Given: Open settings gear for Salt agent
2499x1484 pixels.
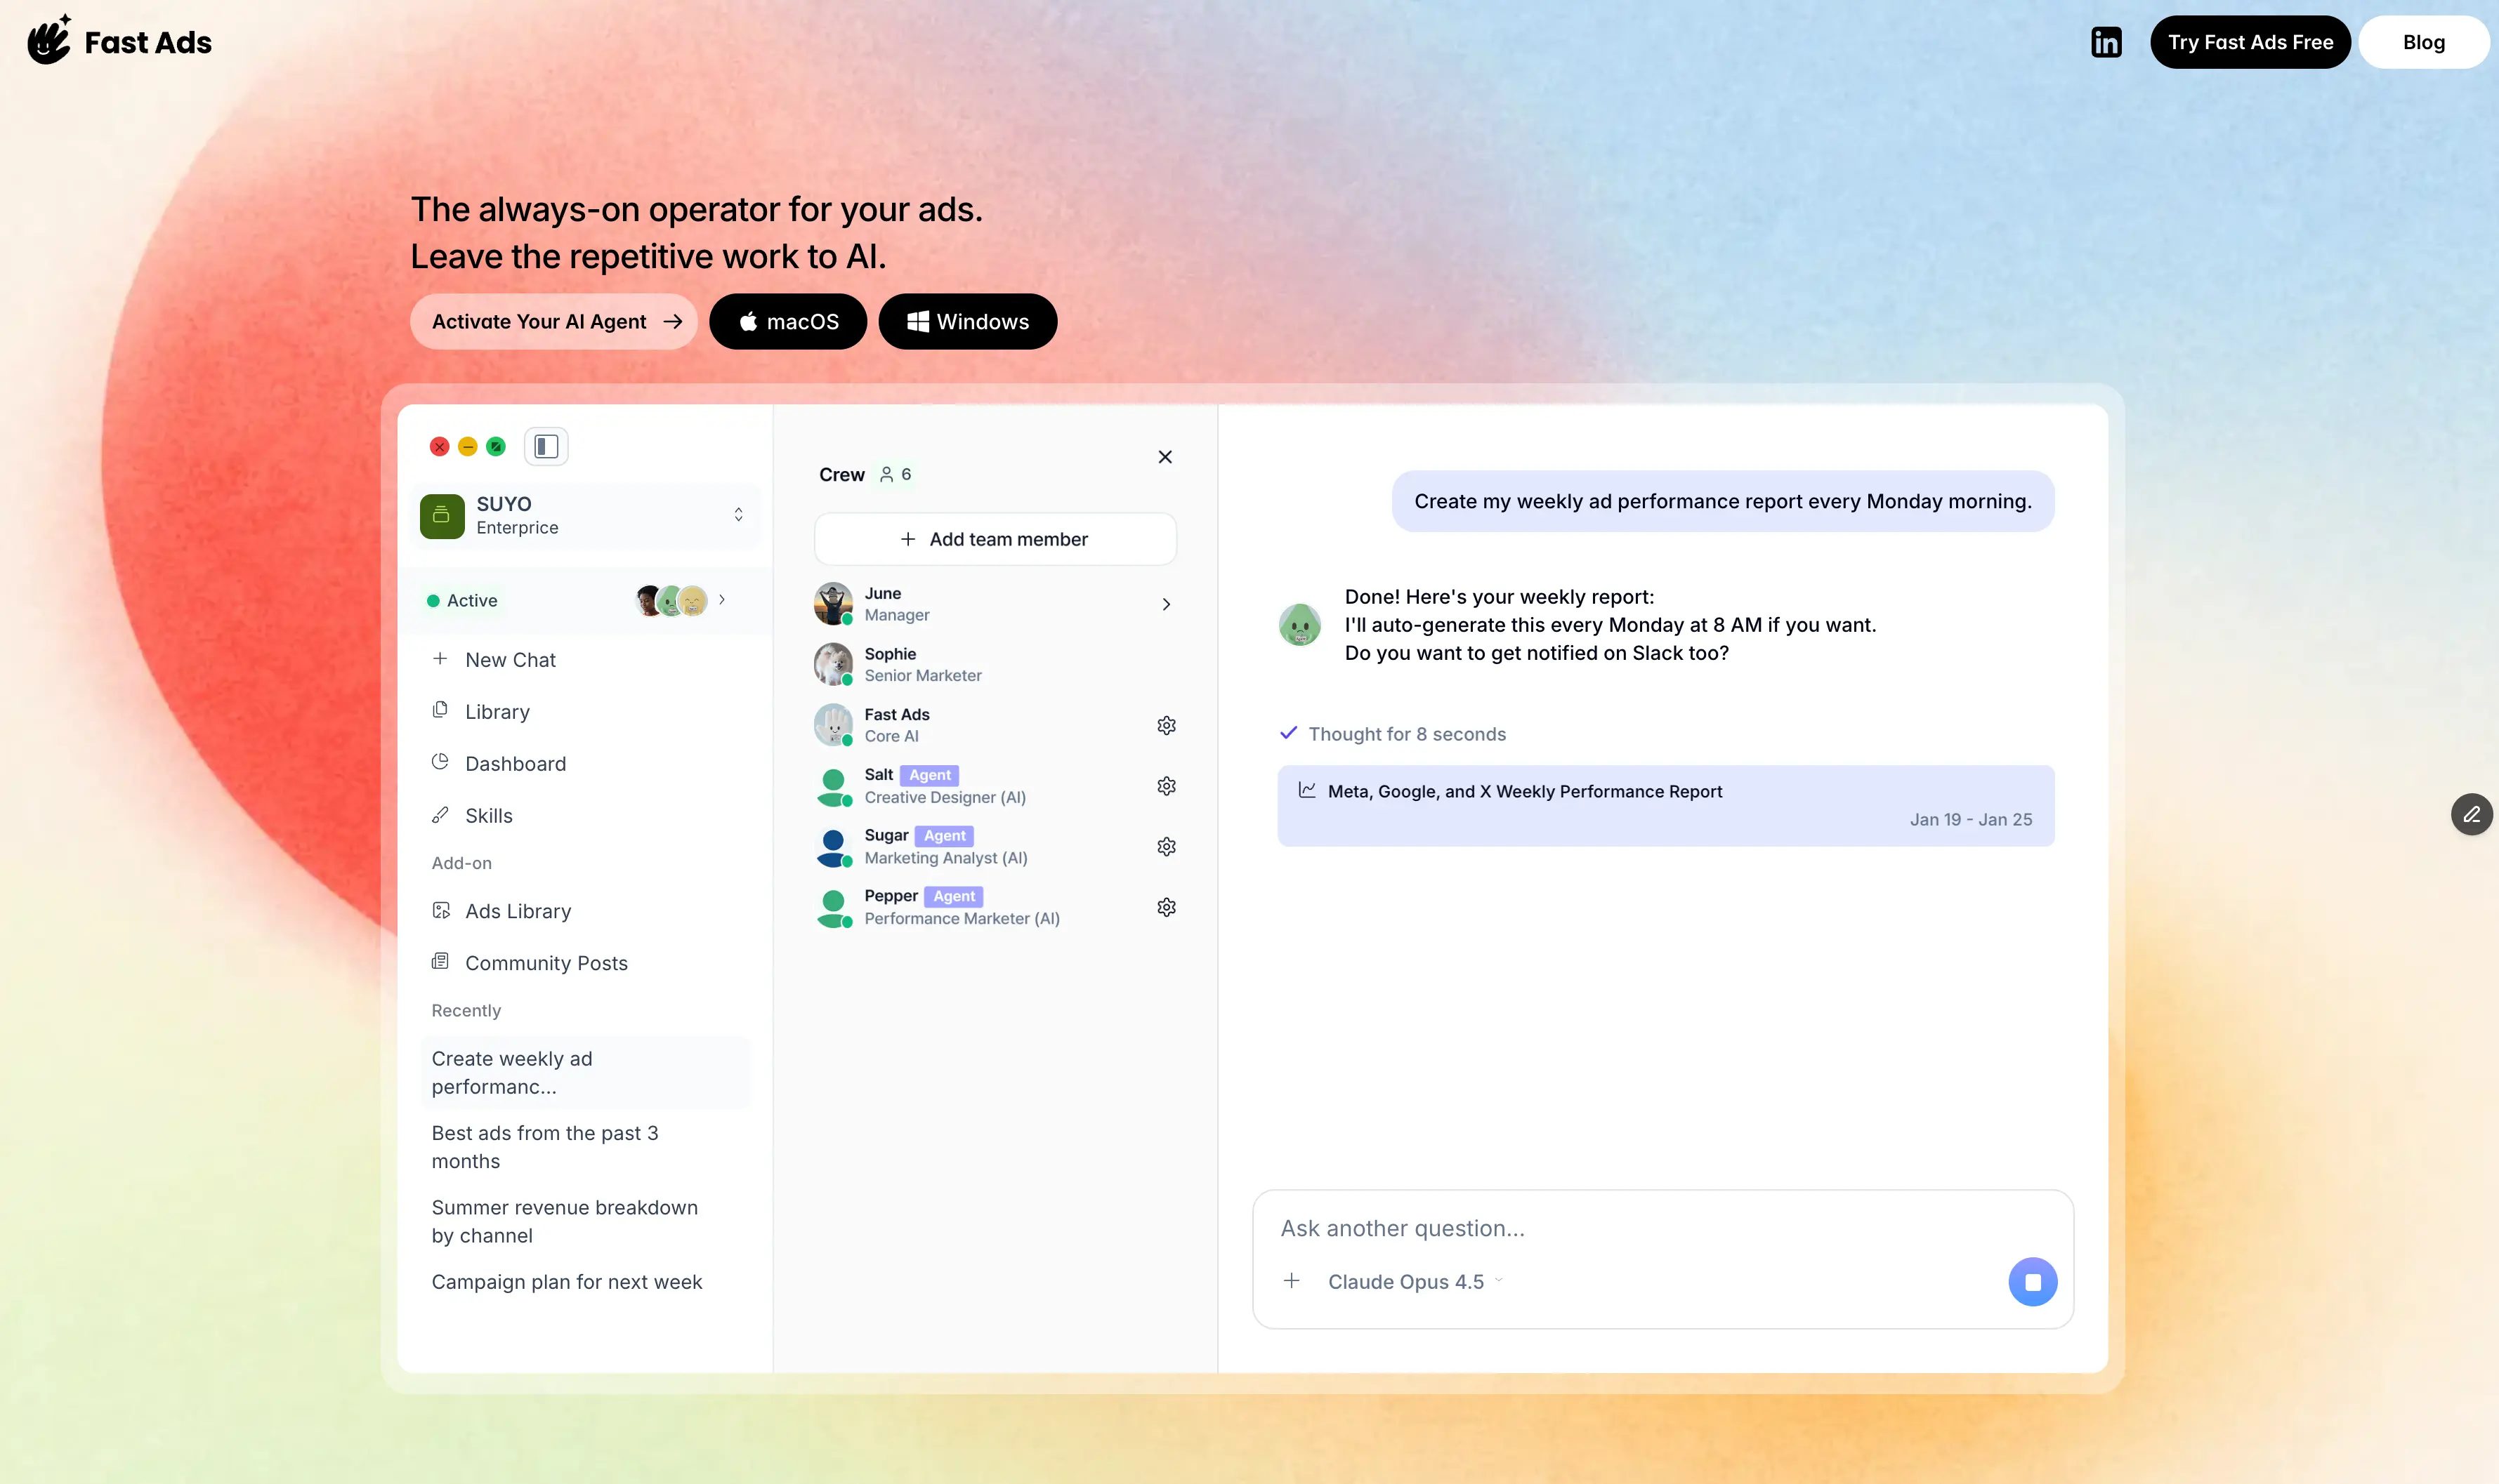Looking at the screenshot, I should (x=1165, y=786).
